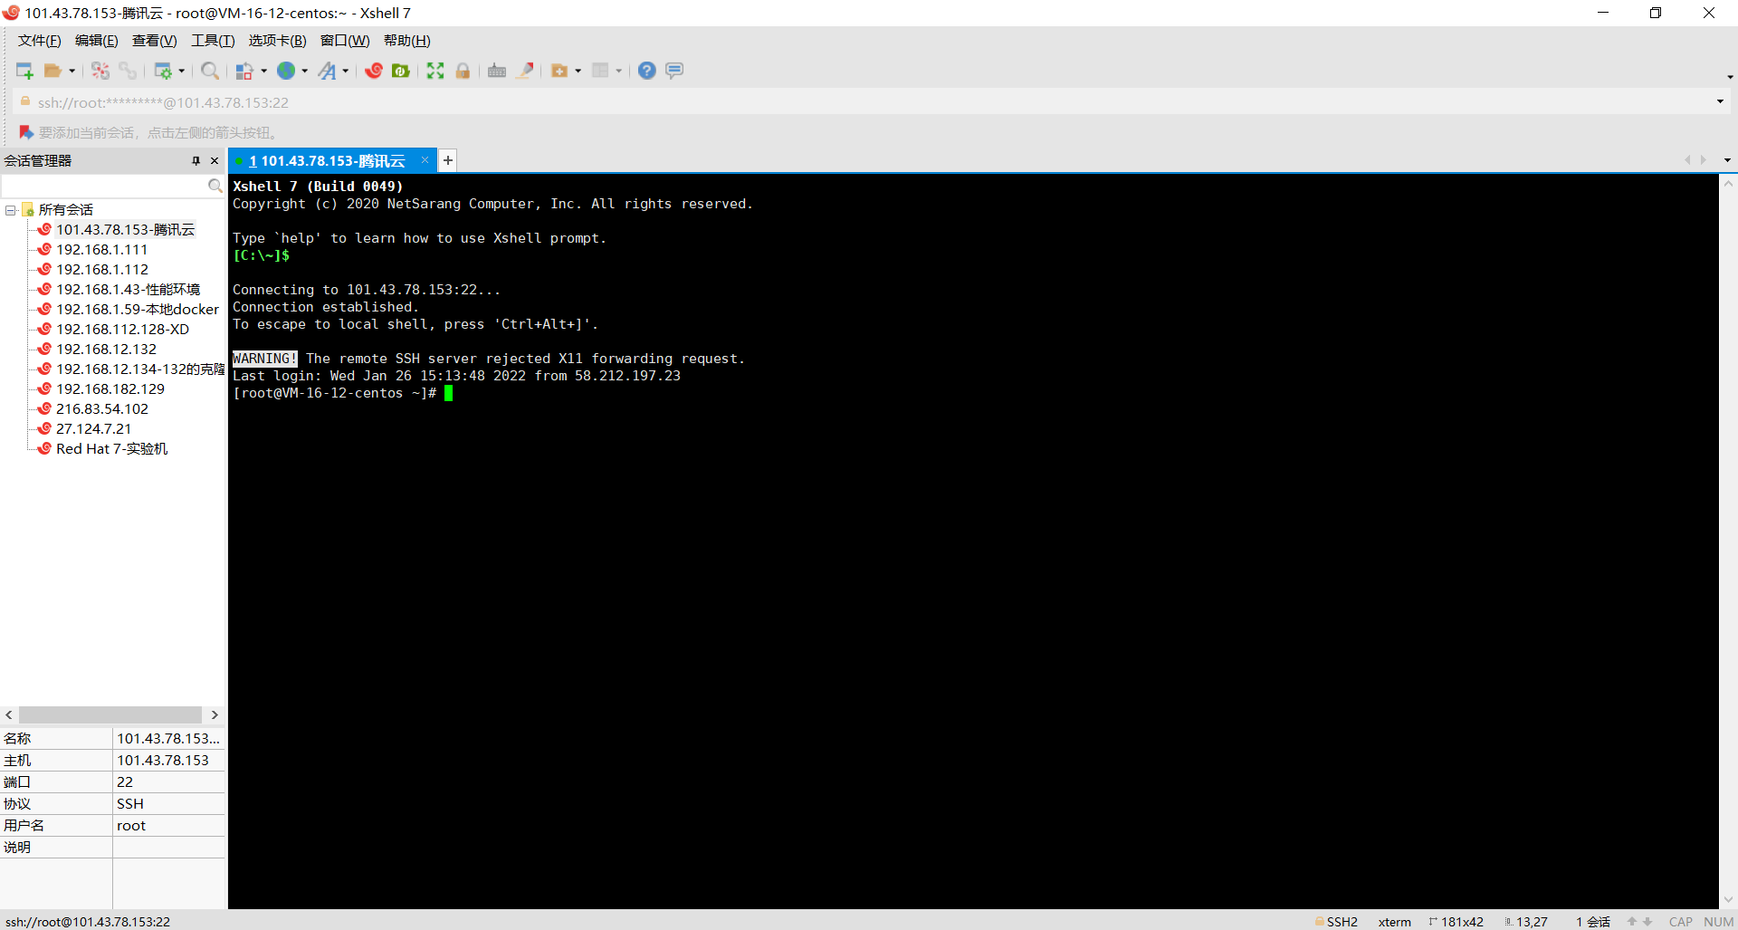The height and width of the screenshot is (930, 1738).
Task: Open the 选项卡(B) menu
Action: 278,41
